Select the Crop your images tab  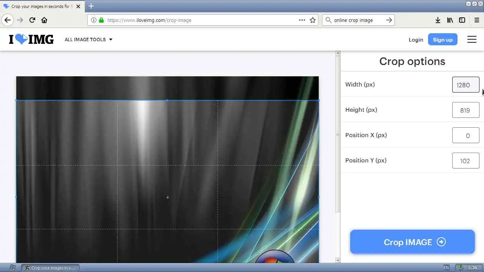pyautogui.click(x=42, y=6)
